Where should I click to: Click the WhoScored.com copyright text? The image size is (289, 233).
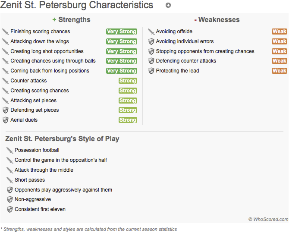click(268, 220)
